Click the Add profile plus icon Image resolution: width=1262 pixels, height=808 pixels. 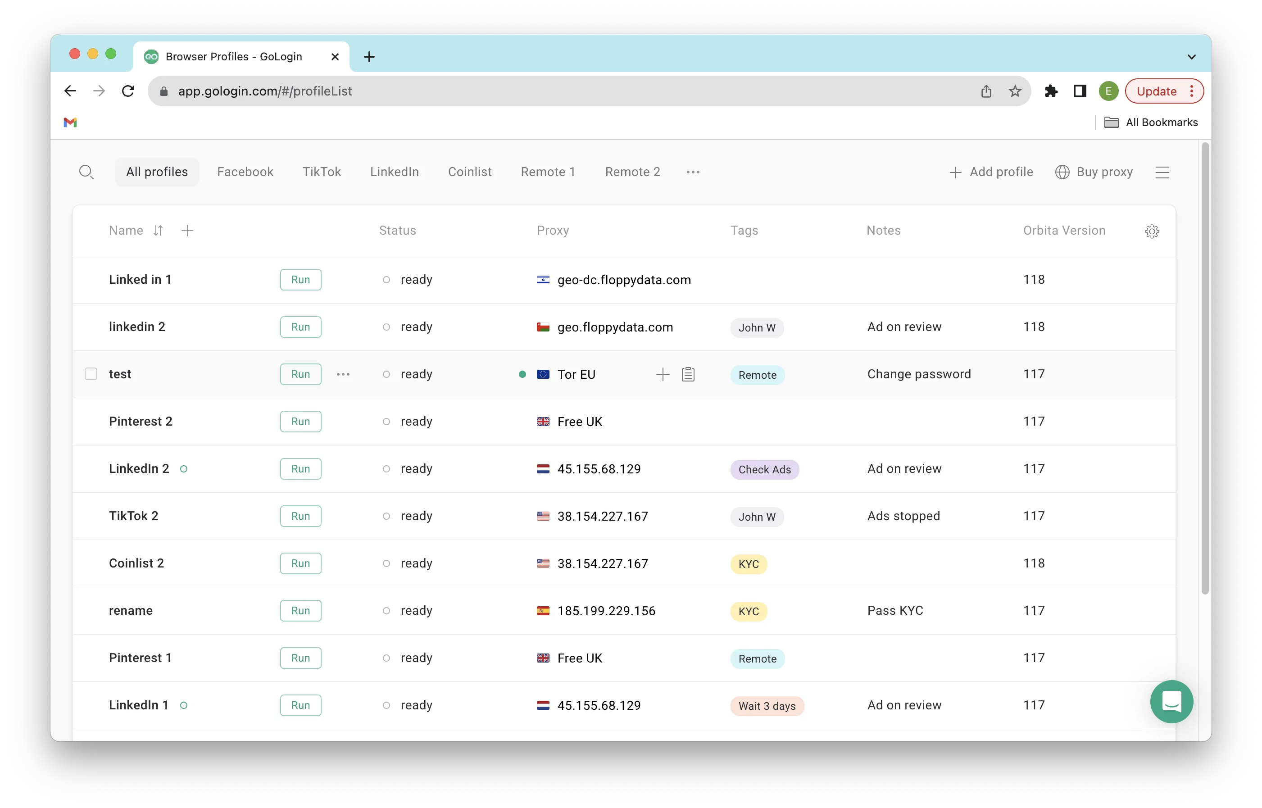click(954, 172)
